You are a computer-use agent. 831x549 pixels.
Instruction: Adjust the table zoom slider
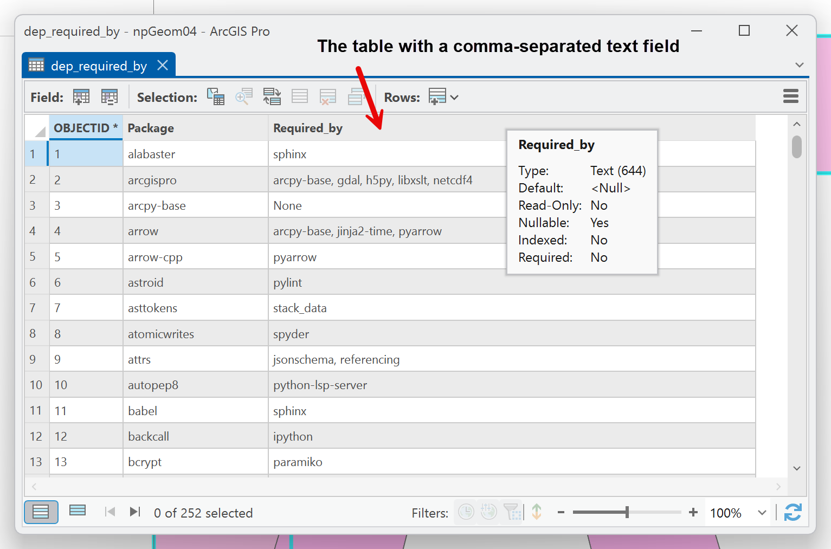pyautogui.click(x=626, y=512)
